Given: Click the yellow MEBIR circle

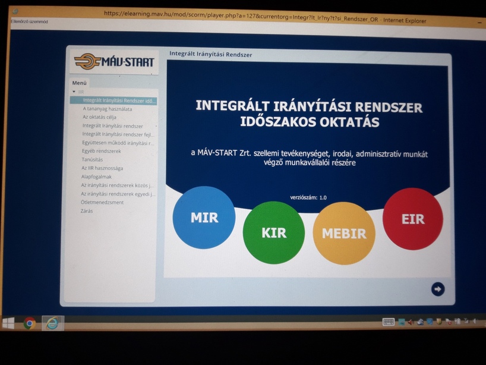Looking at the screenshot, I should (x=344, y=233).
